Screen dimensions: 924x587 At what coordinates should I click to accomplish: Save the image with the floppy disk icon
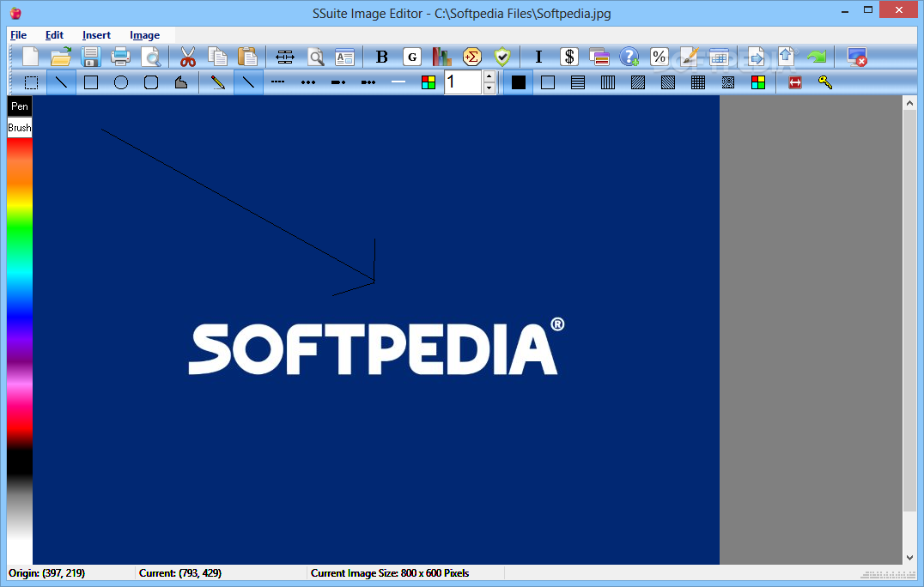coord(91,57)
